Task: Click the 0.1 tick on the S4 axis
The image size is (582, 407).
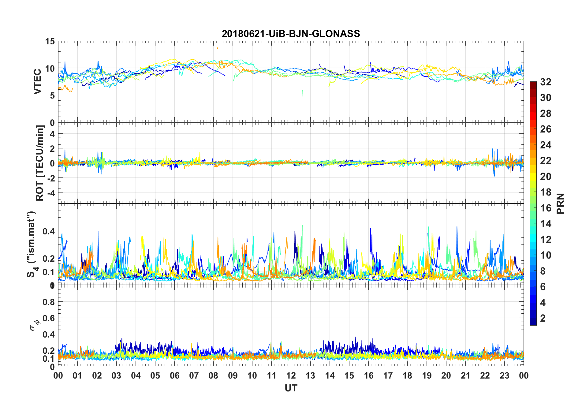Action: (49, 272)
